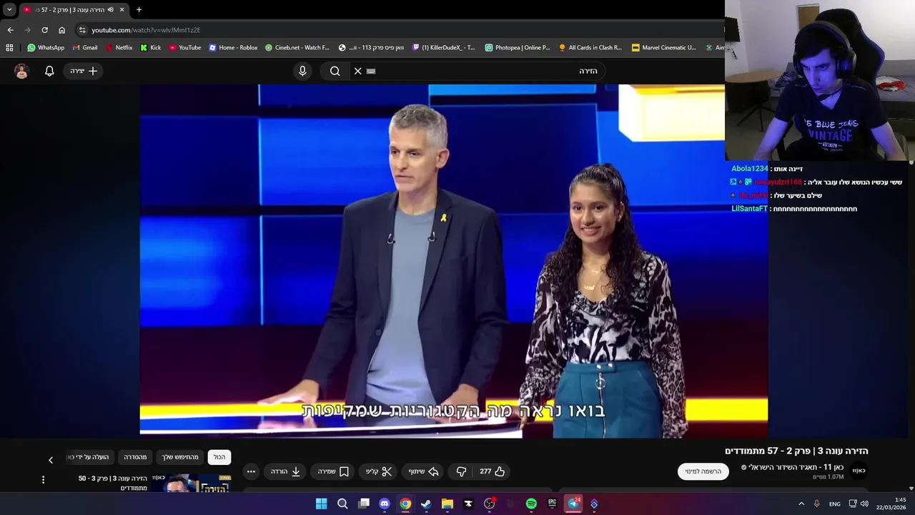
Task: Open Epic Games launcher from taskbar
Action: [x=552, y=504]
